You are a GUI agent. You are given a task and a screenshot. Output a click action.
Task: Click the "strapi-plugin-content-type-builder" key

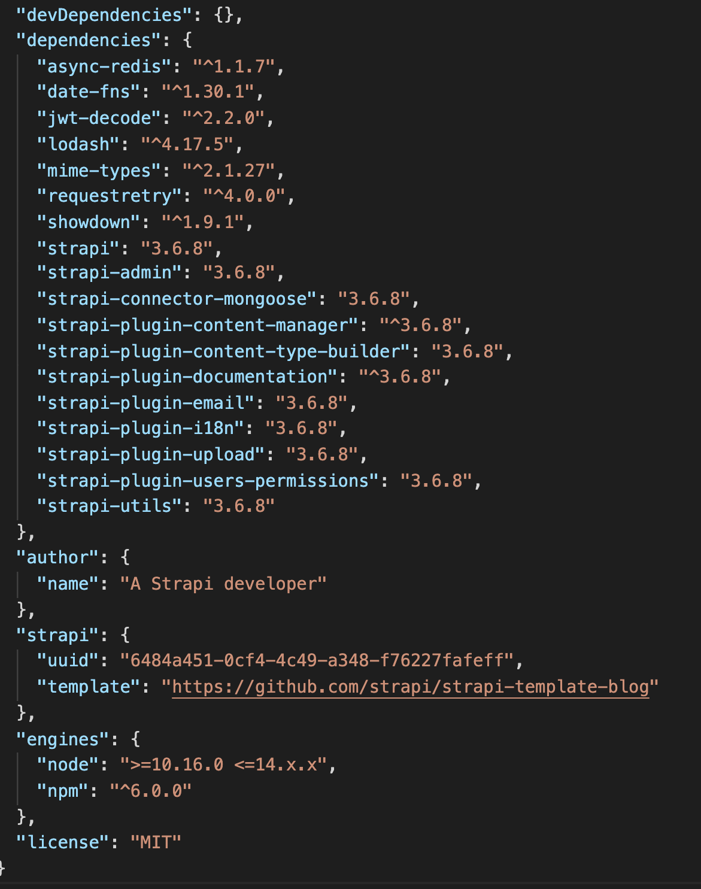click(x=223, y=351)
